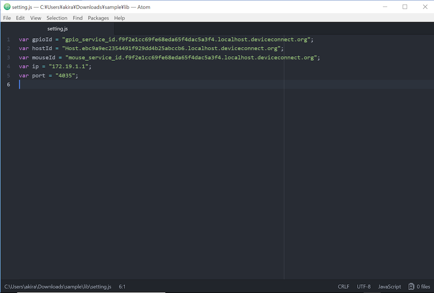Open the Find menu
Screen dimensions: 434x293
click(x=78, y=18)
